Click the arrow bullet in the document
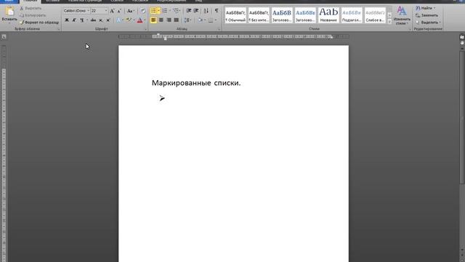This screenshot has height=262, width=465. (162, 98)
